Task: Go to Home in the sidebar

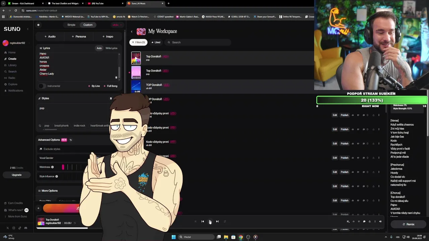Action: click(x=10, y=53)
